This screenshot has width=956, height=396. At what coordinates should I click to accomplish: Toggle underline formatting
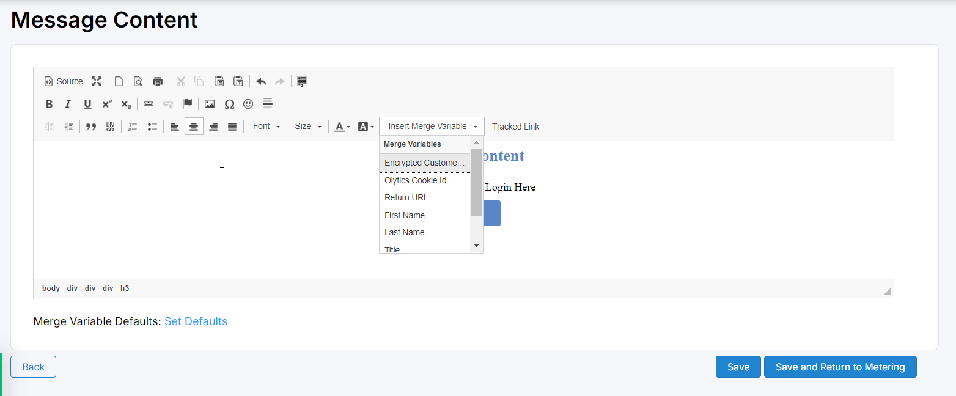click(87, 104)
